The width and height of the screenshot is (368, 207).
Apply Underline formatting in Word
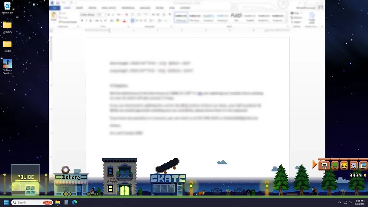click(x=91, y=21)
